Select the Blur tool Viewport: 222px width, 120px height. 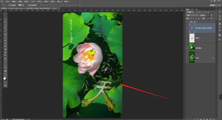[5, 52]
